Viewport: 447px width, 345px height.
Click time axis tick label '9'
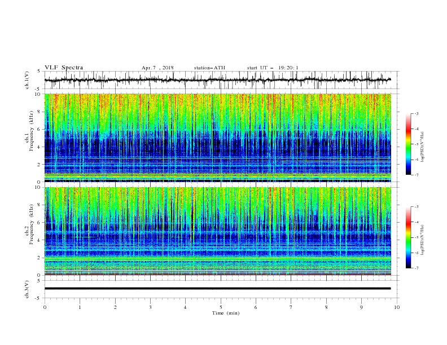click(x=361, y=307)
